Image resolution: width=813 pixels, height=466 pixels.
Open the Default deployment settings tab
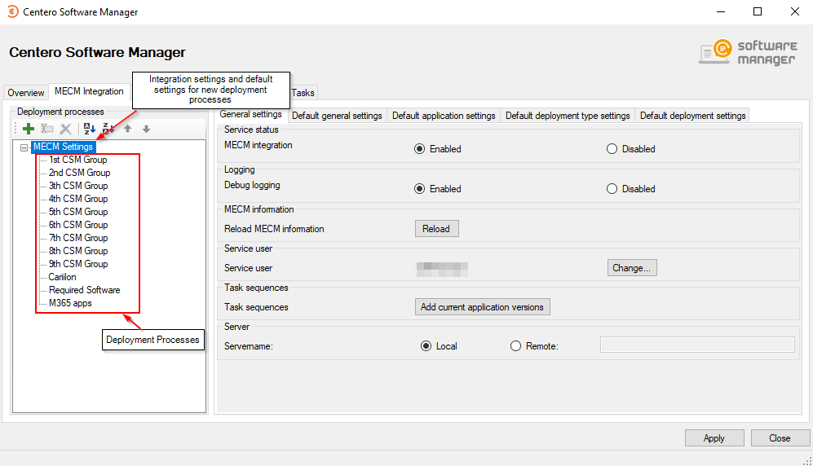pyautogui.click(x=692, y=116)
